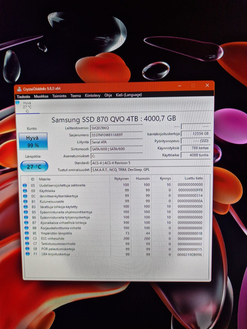
Task: Click the Määrite column header
Action: pos(45,179)
